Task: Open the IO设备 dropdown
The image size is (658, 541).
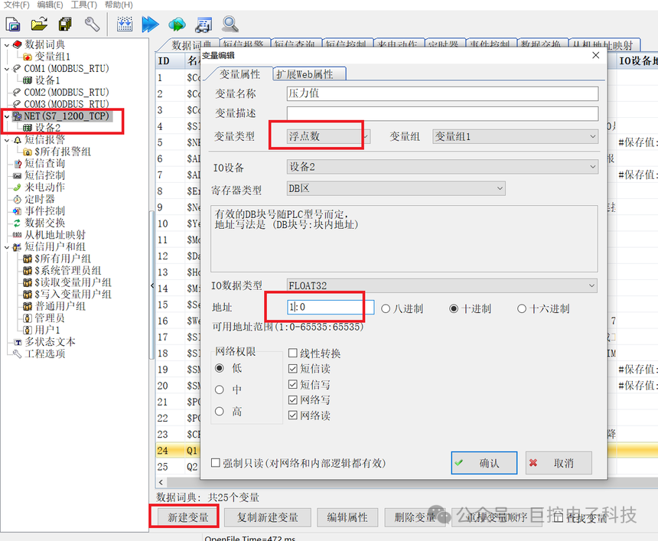Action: (x=442, y=167)
